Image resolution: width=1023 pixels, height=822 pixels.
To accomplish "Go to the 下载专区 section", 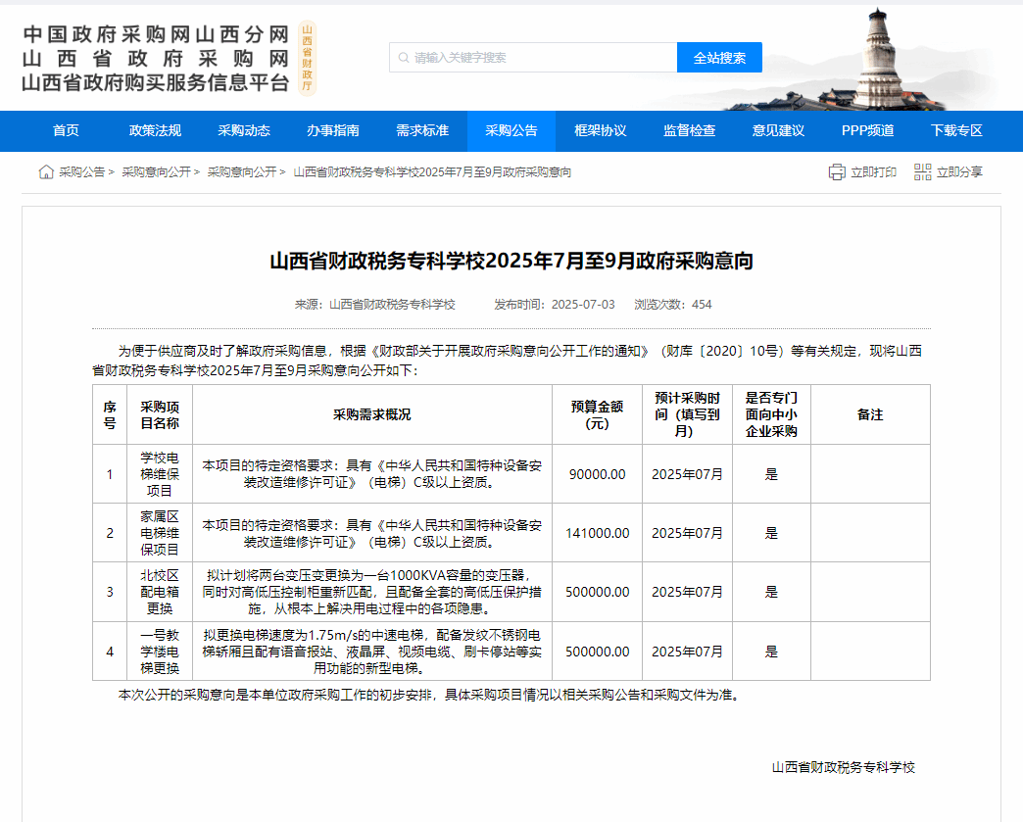I will pyautogui.click(x=956, y=131).
